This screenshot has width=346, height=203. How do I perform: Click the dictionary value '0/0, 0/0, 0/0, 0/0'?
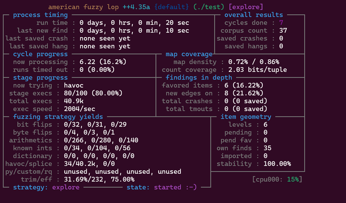point(99,156)
